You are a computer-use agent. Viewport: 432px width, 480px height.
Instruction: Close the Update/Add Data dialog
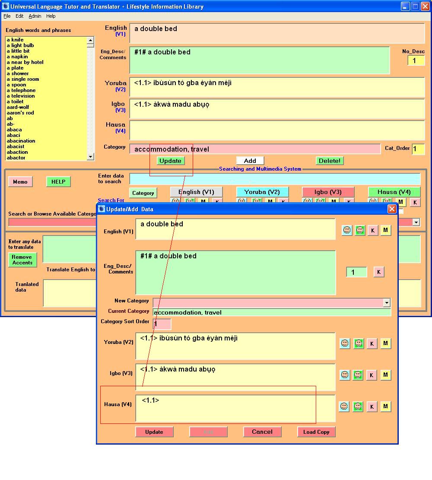pyautogui.click(x=391, y=209)
